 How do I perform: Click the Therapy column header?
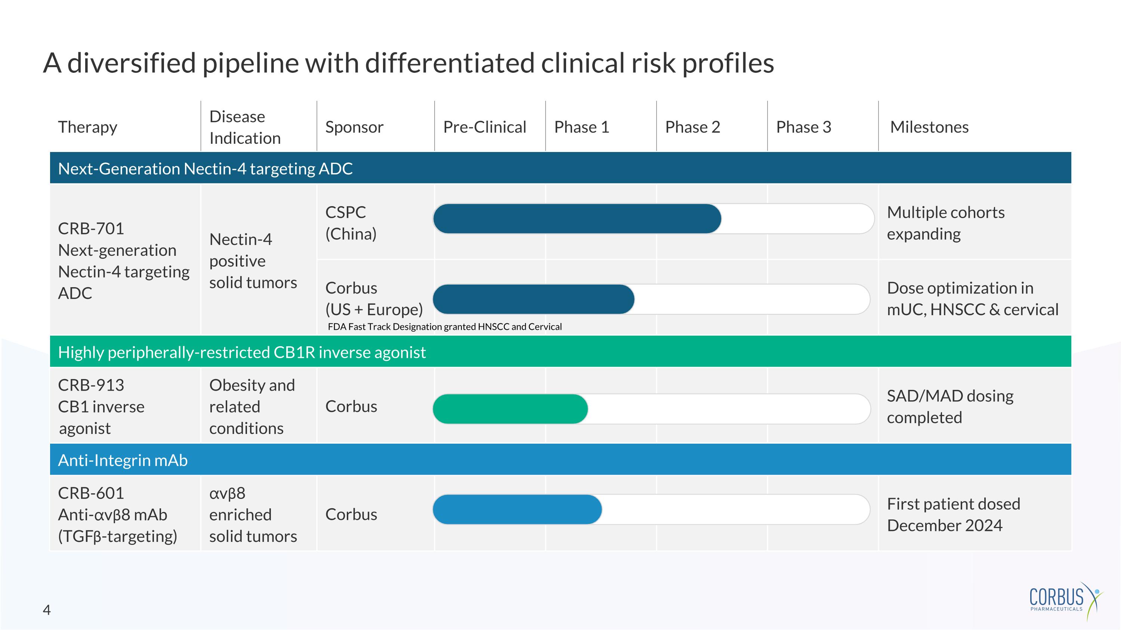point(87,127)
